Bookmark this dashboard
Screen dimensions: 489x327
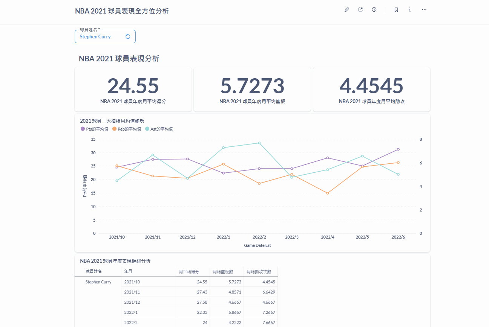[x=396, y=10]
